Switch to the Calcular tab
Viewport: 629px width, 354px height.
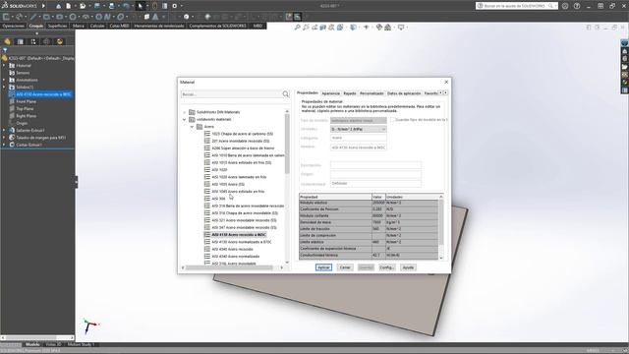point(97,26)
